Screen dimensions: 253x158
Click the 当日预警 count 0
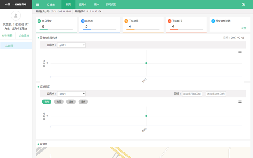pos(43,26)
